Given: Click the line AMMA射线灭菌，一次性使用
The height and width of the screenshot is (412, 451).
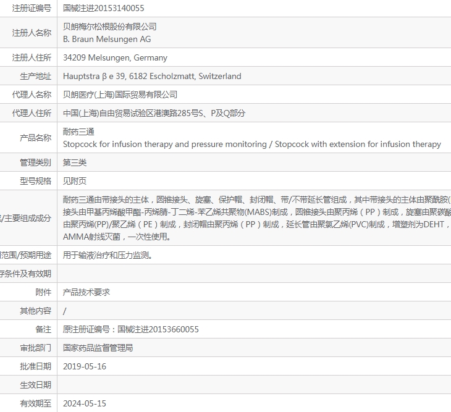Looking at the screenshot, I should (117, 237).
